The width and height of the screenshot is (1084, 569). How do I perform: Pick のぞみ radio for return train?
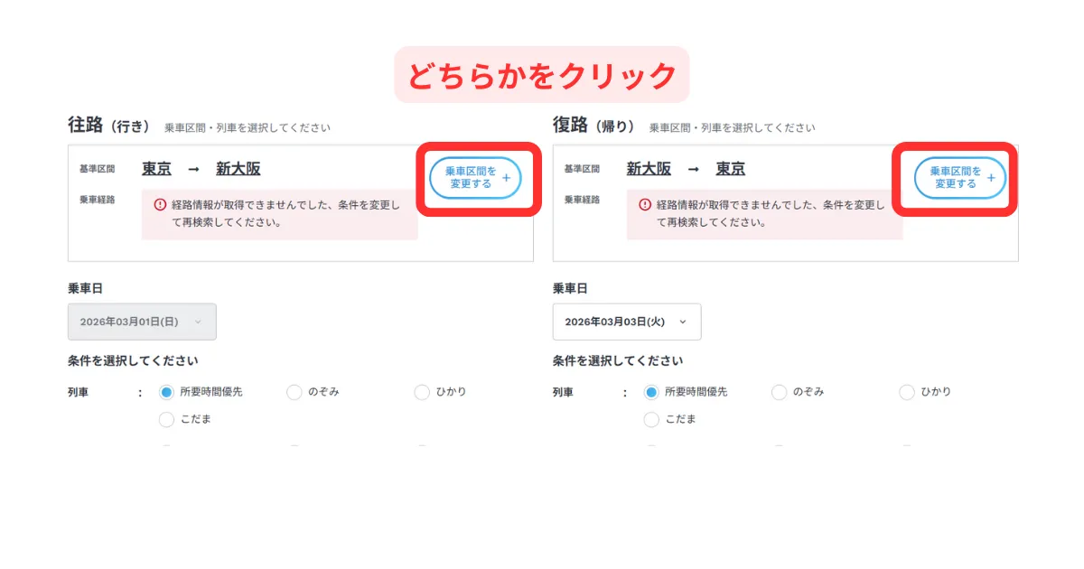point(779,392)
